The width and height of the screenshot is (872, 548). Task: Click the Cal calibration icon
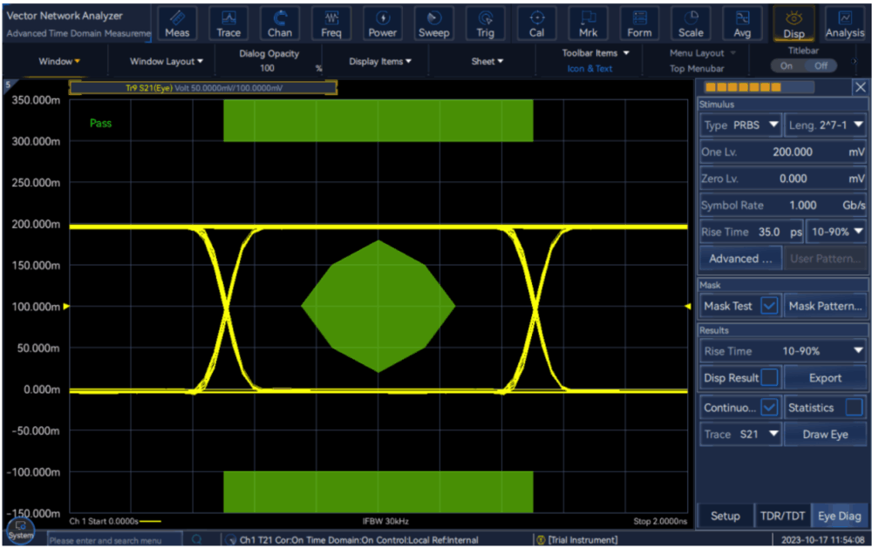pos(537,24)
